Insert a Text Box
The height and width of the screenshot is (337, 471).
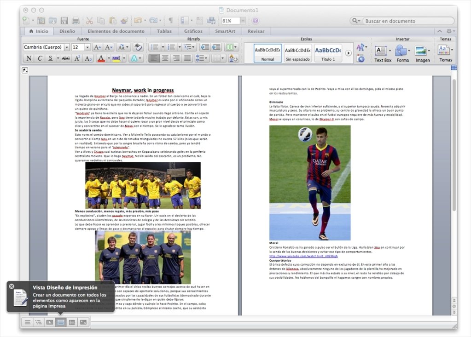click(383, 54)
